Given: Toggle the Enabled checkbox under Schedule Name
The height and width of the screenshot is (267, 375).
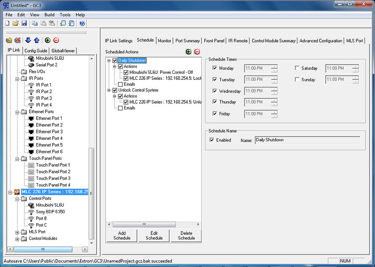Looking at the screenshot, I should 212,140.
